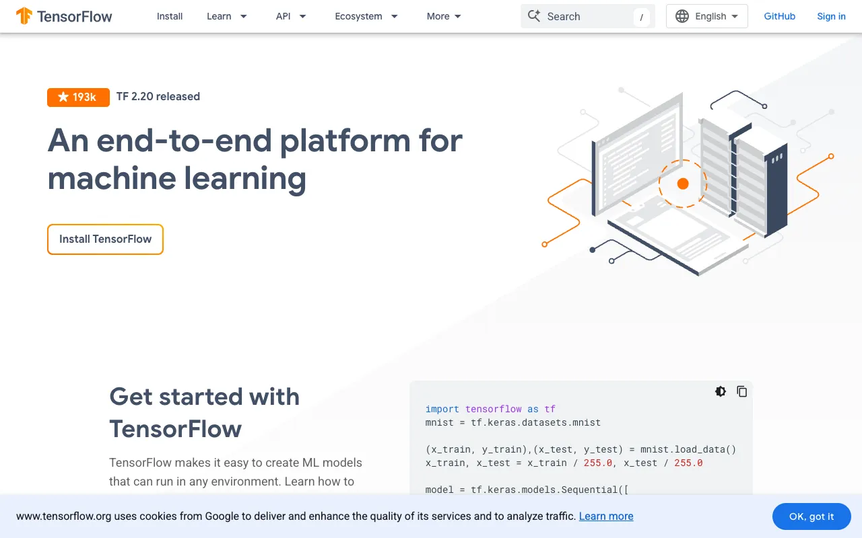The height and width of the screenshot is (538, 862).
Task: Click the magnifying glass search icon
Action: [x=535, y=16]
